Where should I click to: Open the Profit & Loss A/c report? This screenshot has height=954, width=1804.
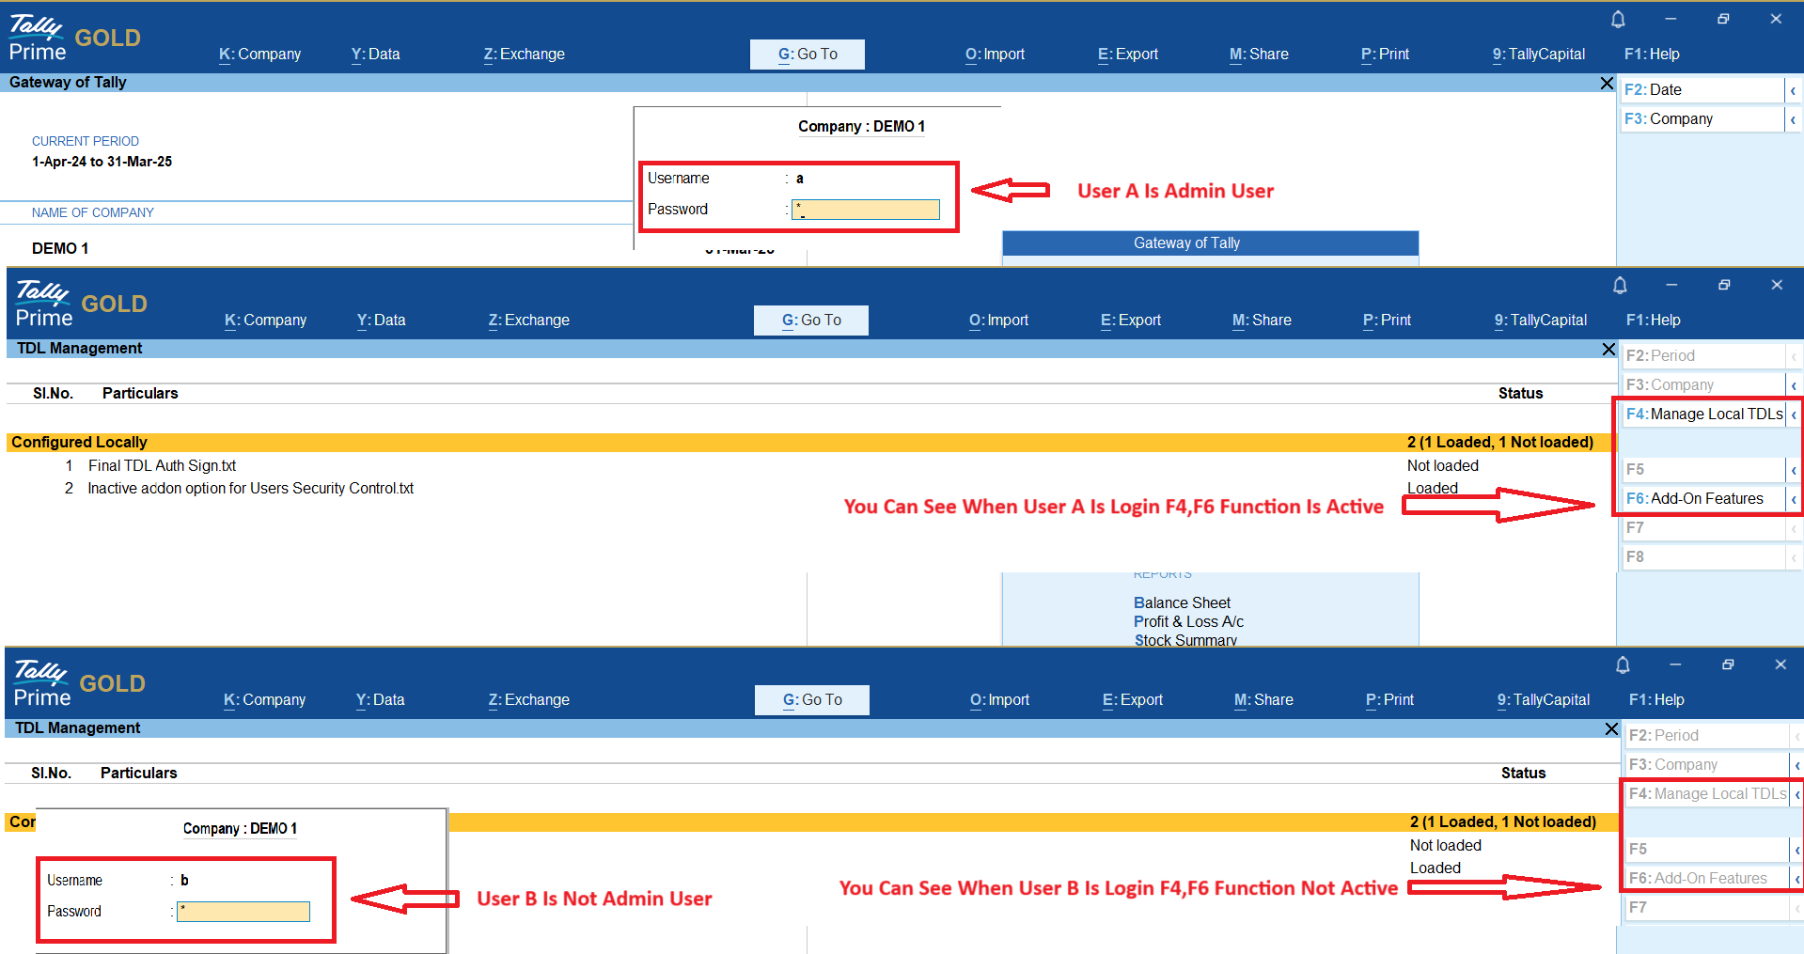[x=1188, y=621]
